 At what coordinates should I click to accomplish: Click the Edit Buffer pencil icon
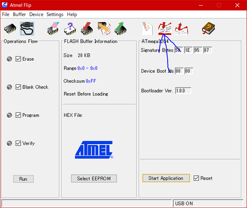click(147, 28)
